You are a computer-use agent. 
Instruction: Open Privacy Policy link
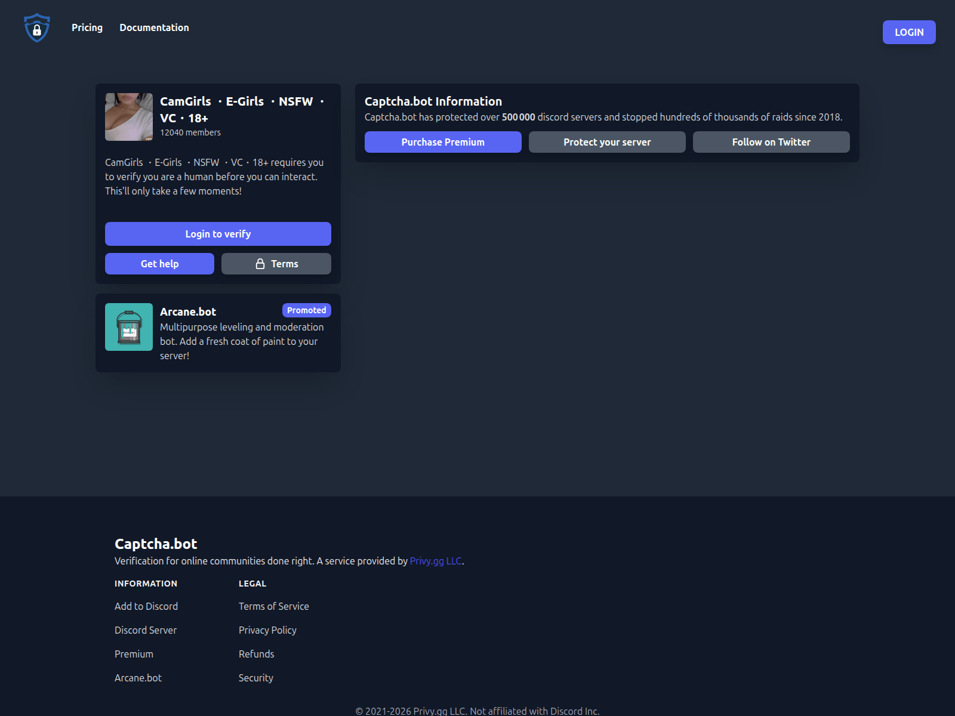point(267,630)
